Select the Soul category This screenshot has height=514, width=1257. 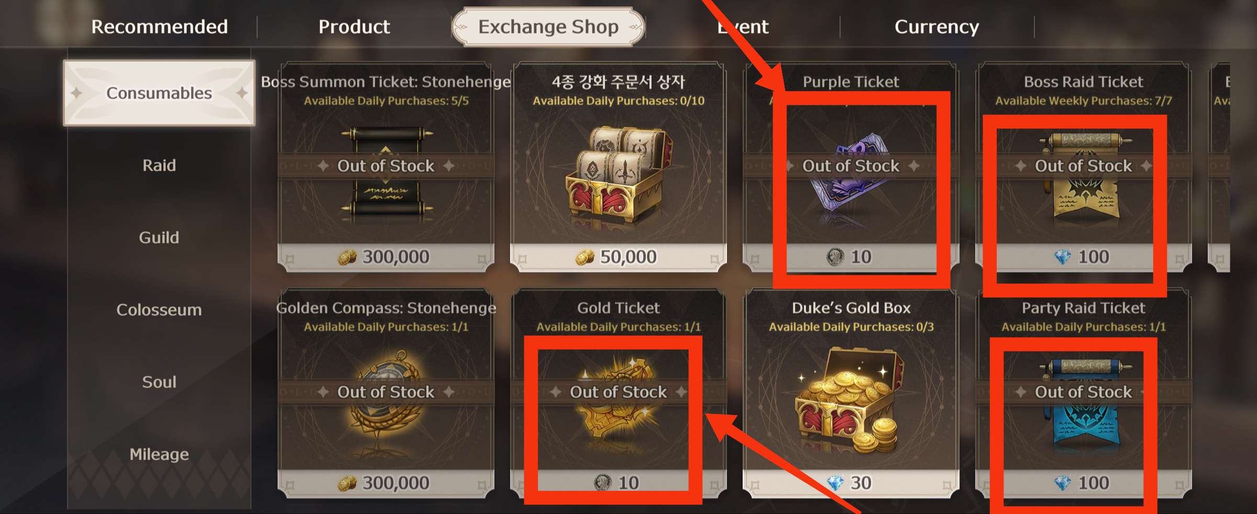pyautogui.click(x=159, y=382)
